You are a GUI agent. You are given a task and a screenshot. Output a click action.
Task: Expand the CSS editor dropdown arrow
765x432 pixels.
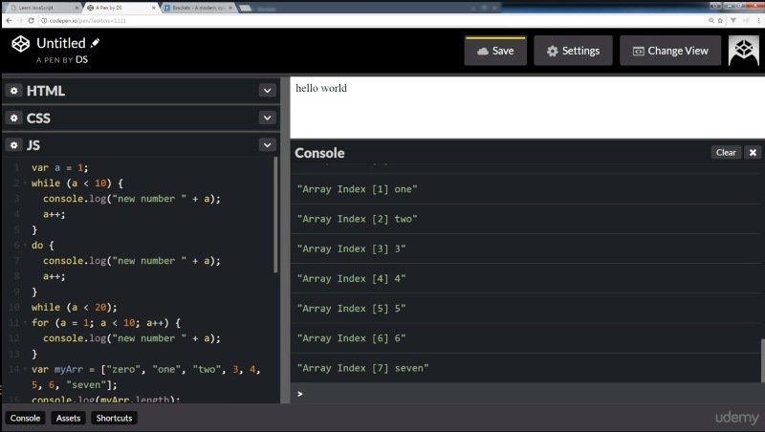267,119
